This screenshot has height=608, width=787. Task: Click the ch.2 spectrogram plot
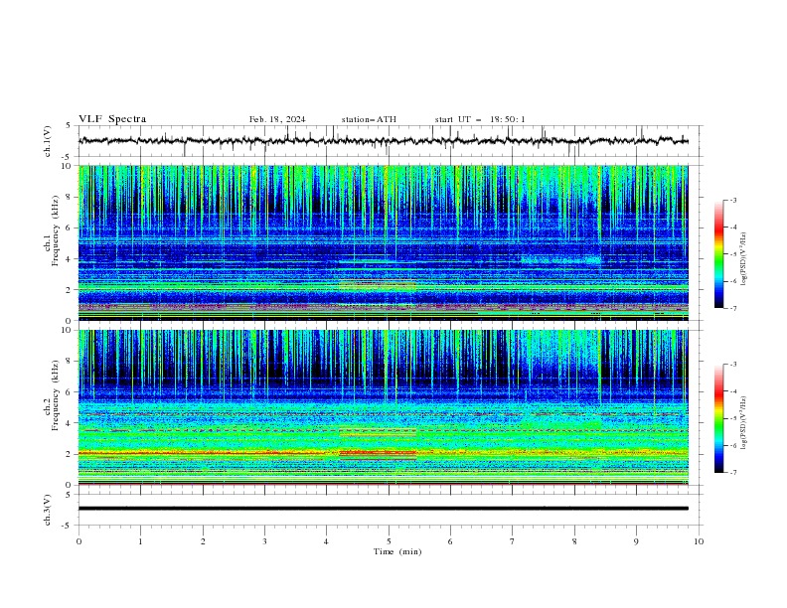pyautogui.click(x=383, y=407)
